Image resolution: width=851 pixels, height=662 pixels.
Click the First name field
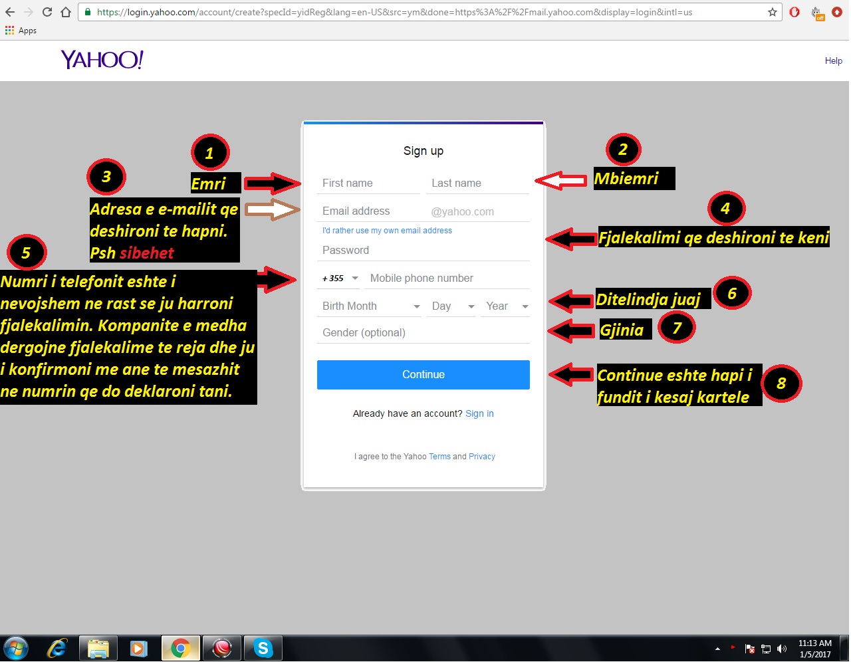point(368,183)
